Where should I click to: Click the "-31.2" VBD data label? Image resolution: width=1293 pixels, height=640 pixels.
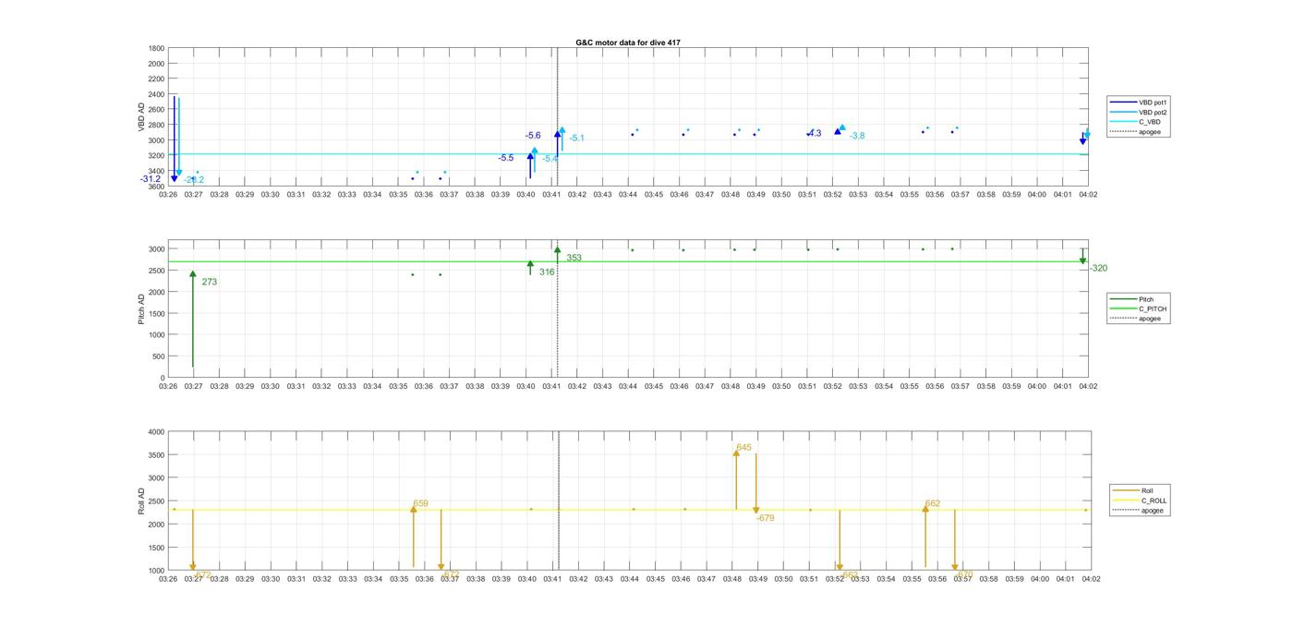click(x=151, y=179)
